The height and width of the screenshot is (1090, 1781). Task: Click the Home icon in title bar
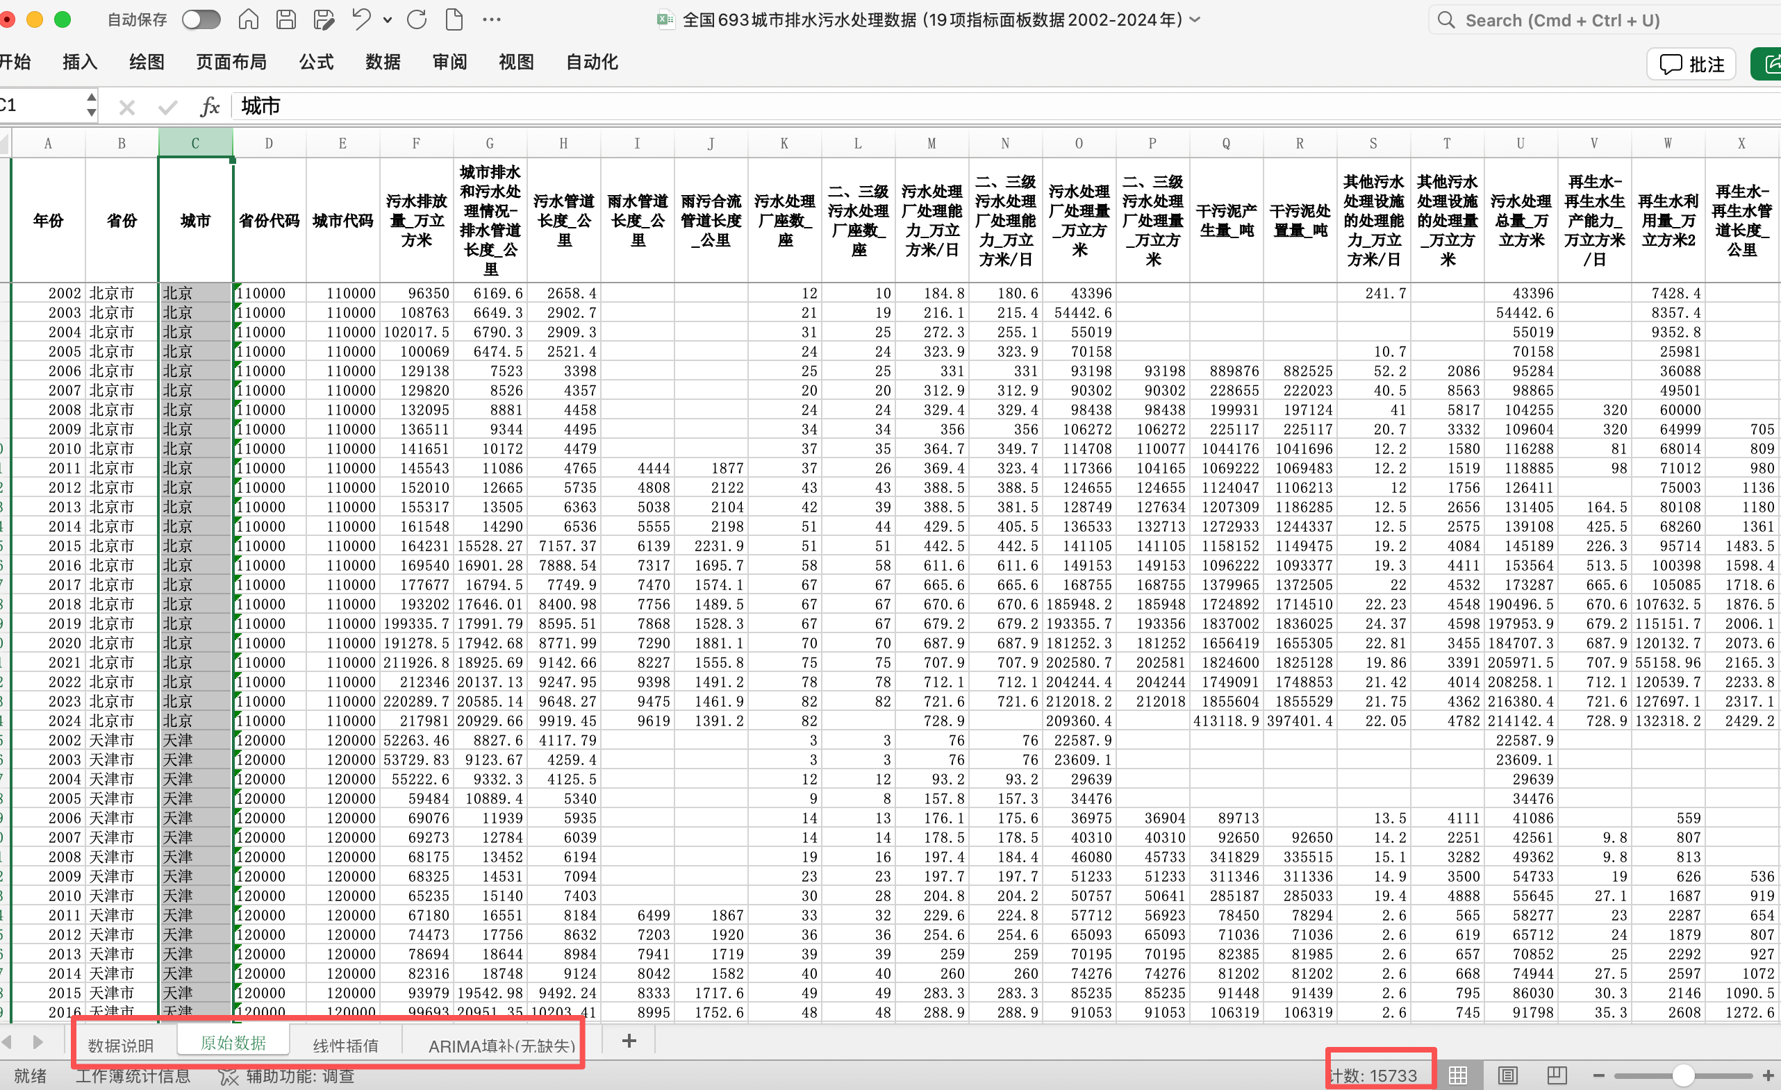click(248, 19)
